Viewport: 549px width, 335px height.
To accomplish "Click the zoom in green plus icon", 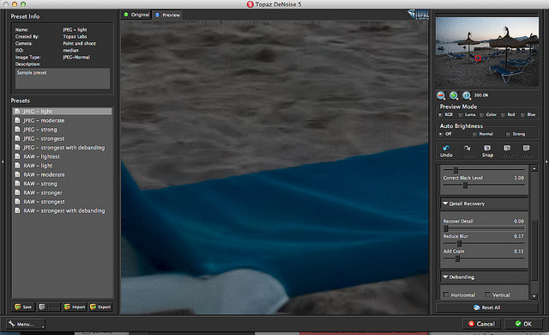I will point(454,95).
